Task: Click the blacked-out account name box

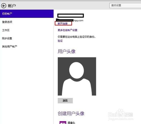Action: click(70, 15)
